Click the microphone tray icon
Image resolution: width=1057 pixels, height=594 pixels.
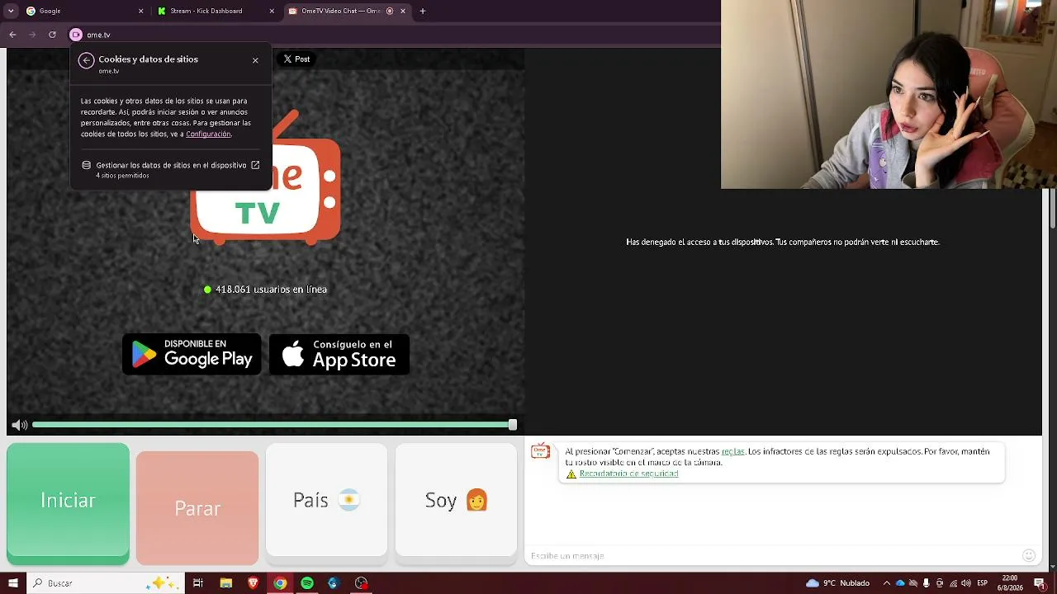point(927,583)
